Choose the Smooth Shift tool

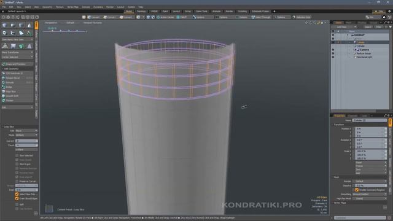tap(17, 96)
